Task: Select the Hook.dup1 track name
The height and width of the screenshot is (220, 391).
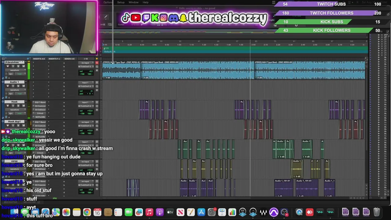Action: click(x=14, y=122)
